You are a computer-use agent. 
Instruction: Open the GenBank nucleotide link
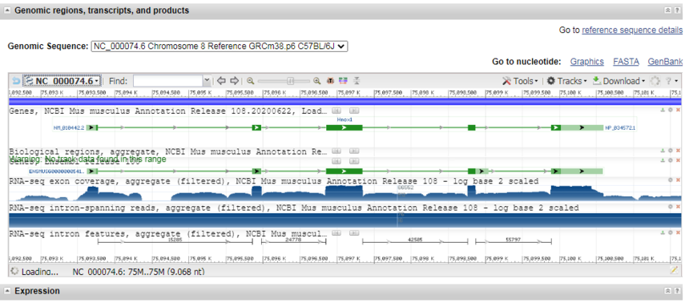click(665, 62)
